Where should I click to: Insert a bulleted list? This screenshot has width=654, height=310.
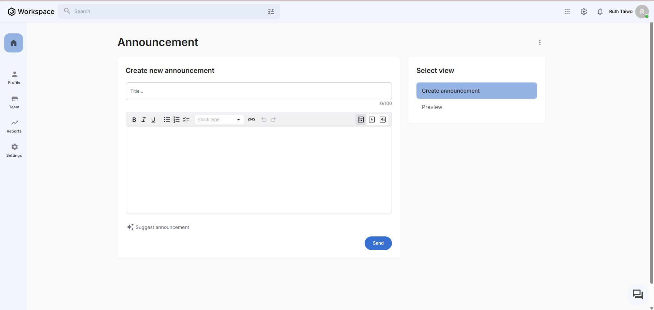pyautogui.click(x=167, y=120)
